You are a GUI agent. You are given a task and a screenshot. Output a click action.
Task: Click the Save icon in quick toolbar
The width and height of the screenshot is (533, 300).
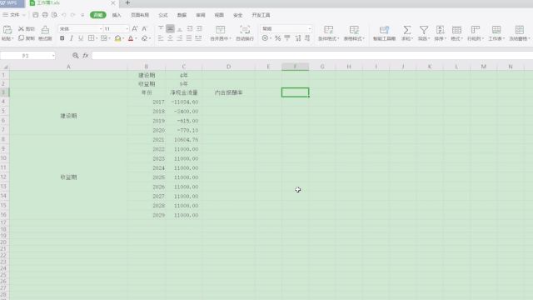[x=35, y=15]
